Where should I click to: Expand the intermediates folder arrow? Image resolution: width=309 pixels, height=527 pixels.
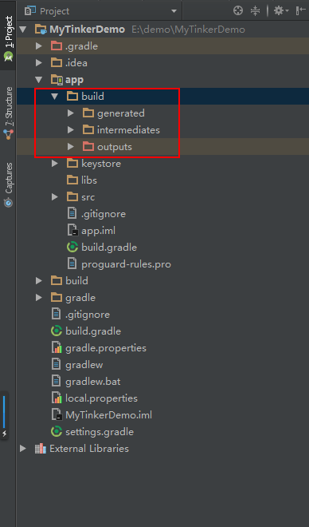(70, 130)
